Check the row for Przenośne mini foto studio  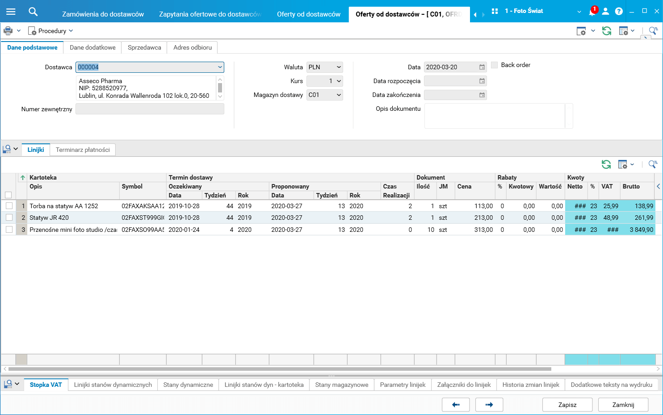(x=9, y=229)
